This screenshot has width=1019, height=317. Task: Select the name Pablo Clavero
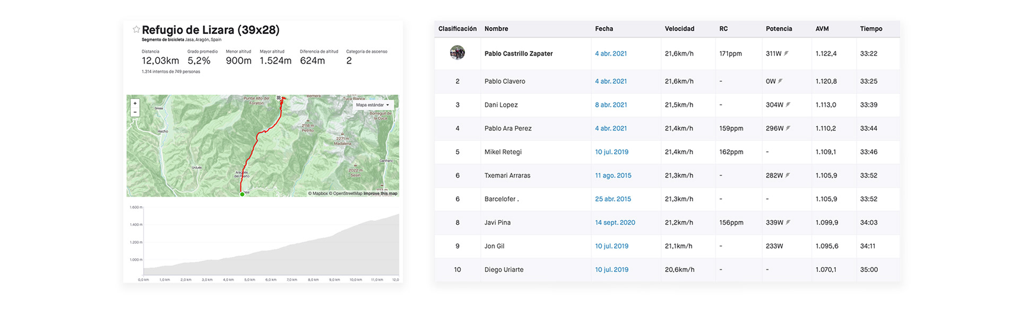505,81
